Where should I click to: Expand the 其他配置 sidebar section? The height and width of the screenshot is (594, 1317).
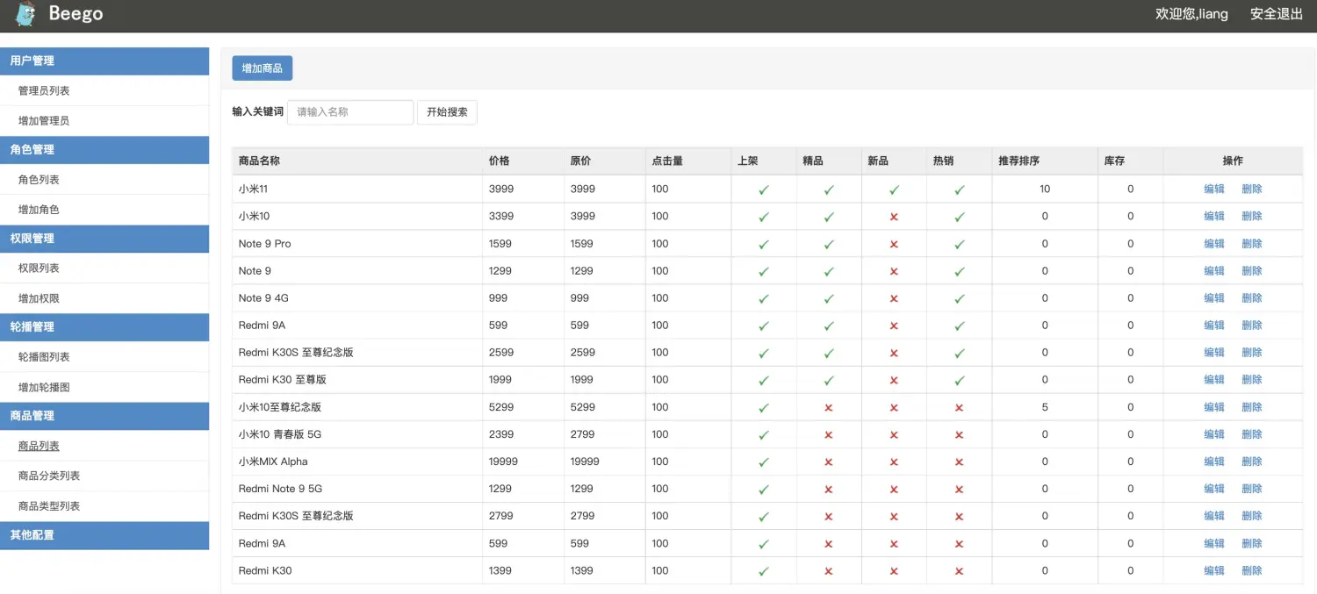(x=104, y=534)
